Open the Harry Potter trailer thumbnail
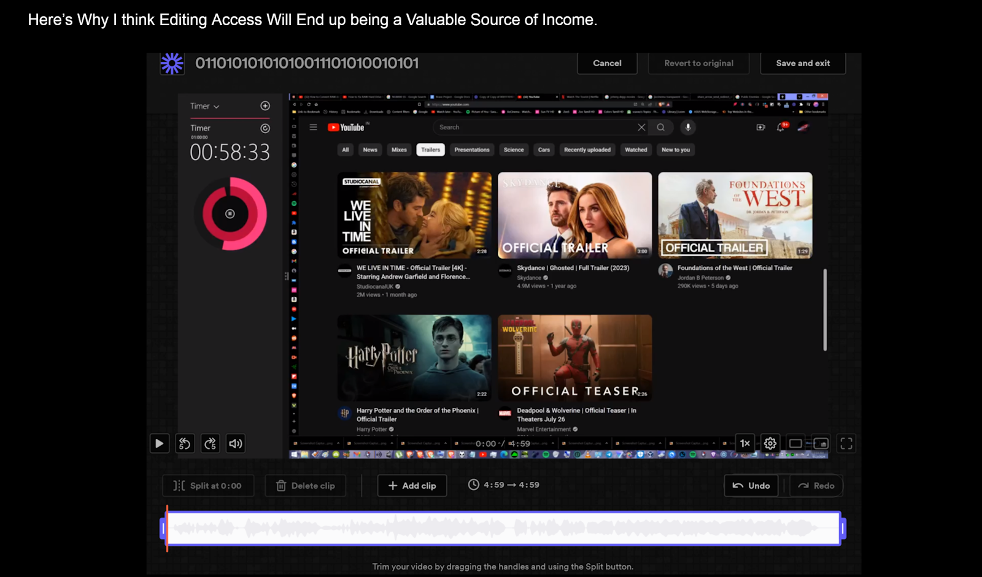982x577 pixels. pyautogui.click(x=414, y=358)
